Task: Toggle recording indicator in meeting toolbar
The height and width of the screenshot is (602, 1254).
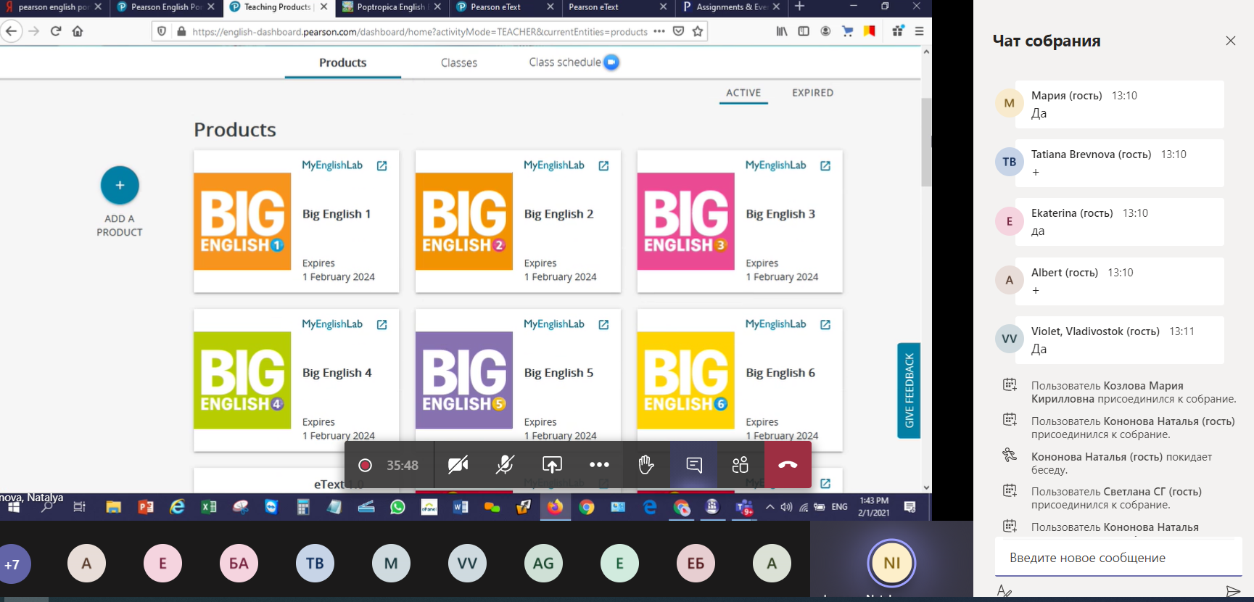Action: pyautogui.click(x=365, y=465)
